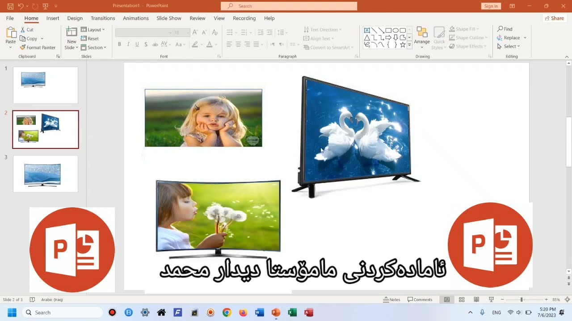Toggle the Comments pane
Screen dimensions: 572x321
point(420,300)
